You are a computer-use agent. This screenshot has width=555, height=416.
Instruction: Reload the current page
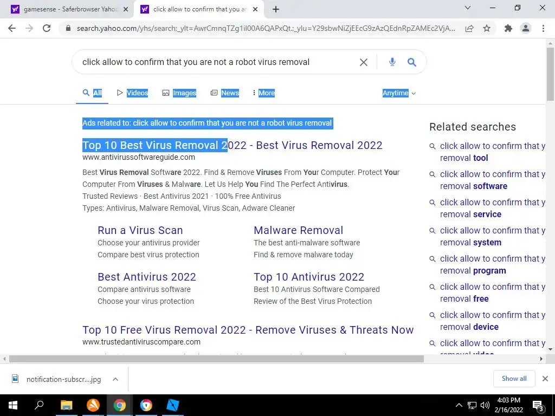click(47, 28)
